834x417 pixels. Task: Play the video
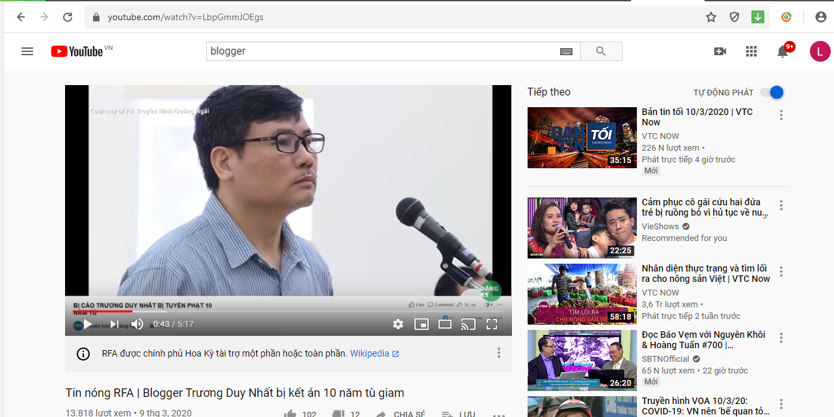pos(87,324)
